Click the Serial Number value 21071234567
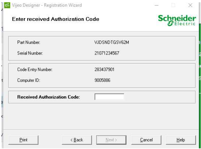The image size is (201, 149). click(x=107, y=53)
